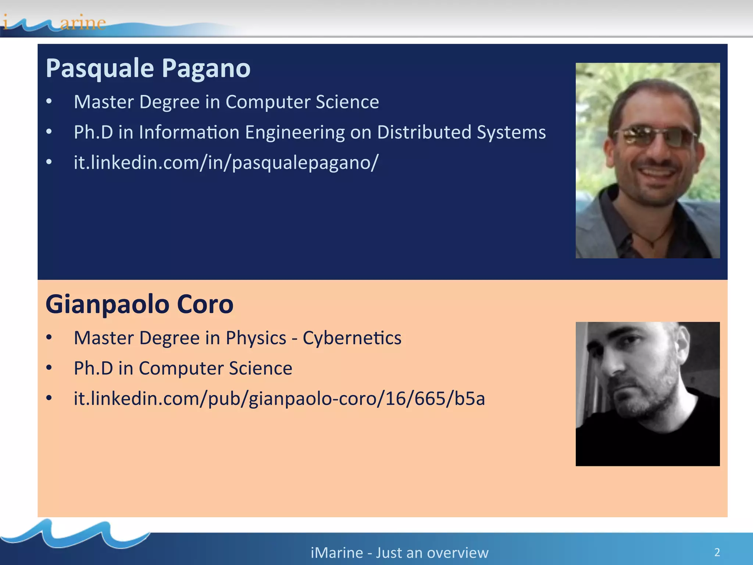This screenshot has height=565, width=753.
Task: Open Gianpaolo Coro's LinkedIn URL text
Action: pyautogui.click(x=279, y=399)
